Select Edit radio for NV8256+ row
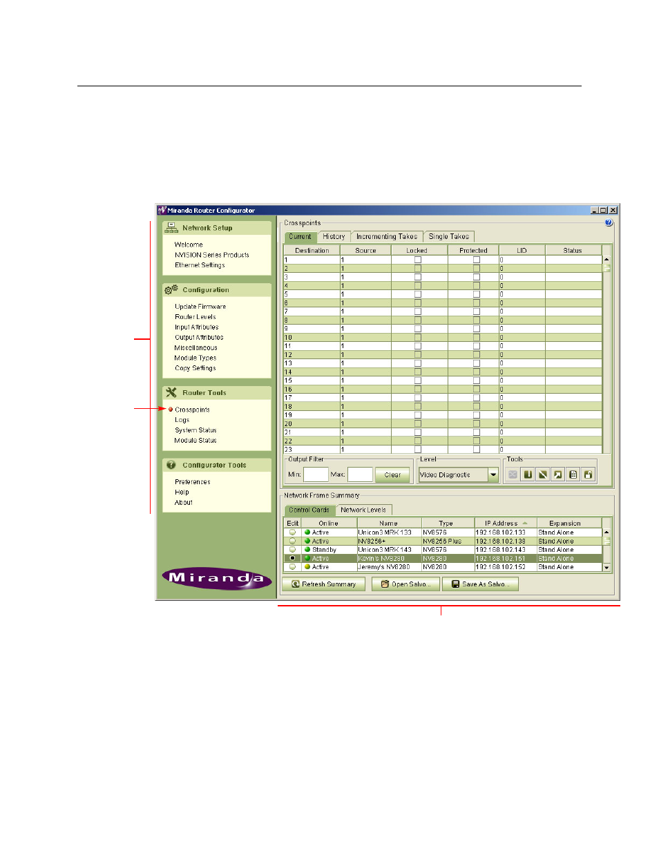Viewport: 659px width, 853px height. [292, 541]
